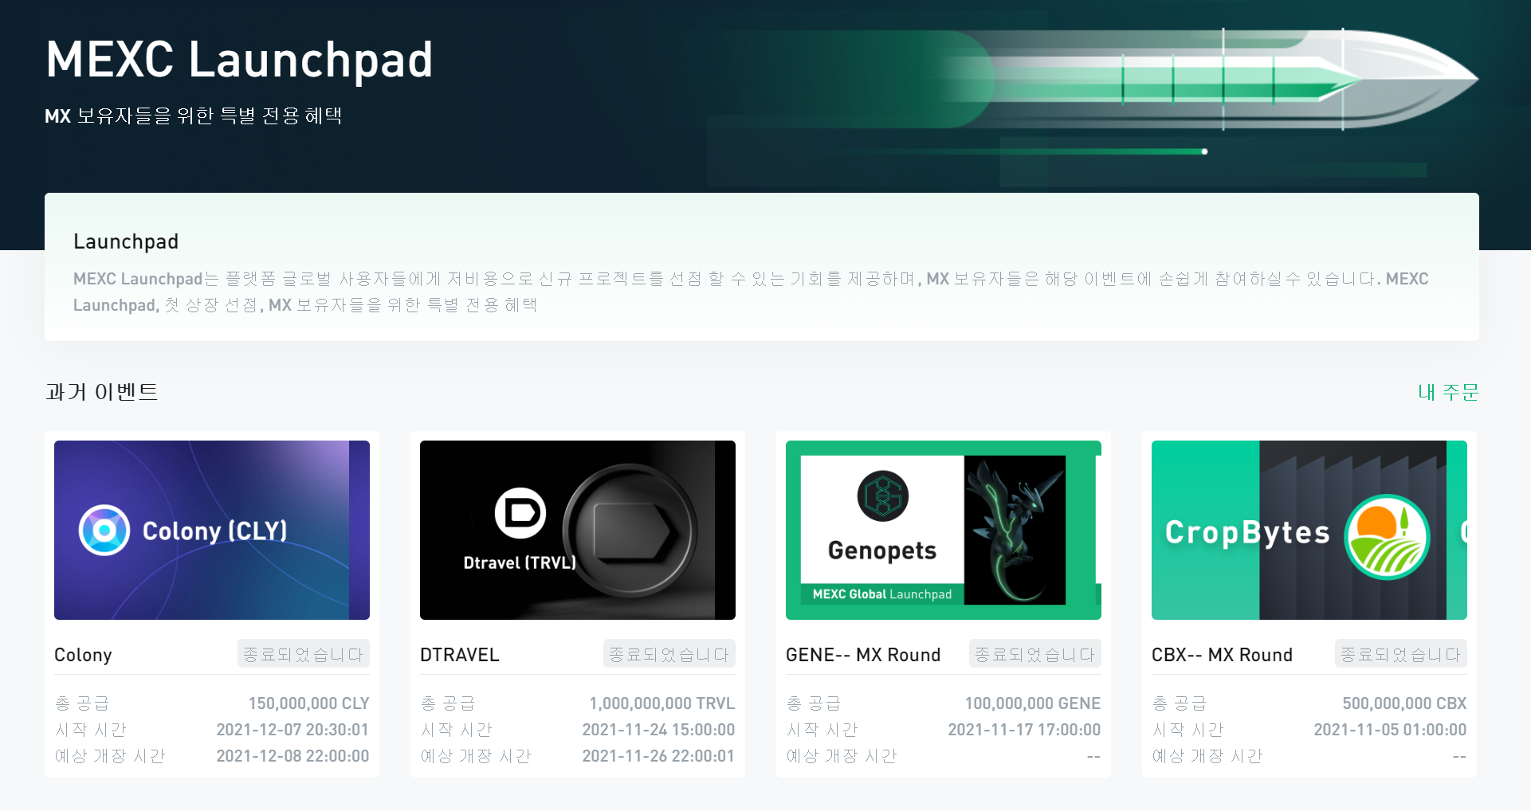Viewport: 1531px width, 811px height.
Task: Click the start time 2021-12-07 20:30:01
Action: pyautogui.click(x=292, y=730)
